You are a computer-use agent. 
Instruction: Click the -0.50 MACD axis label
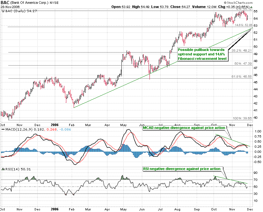[x=257, y=162]
